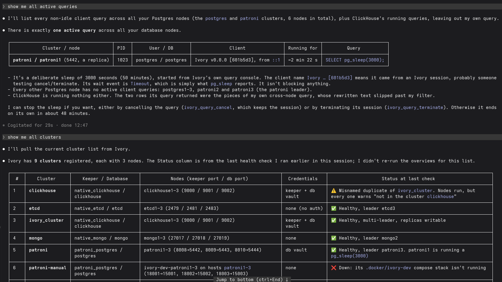Viewport: 502px width, 282px height.
Task: Click the blue 'ivory_cluster' in the clickhouse status cell
Action: [415, 191]
